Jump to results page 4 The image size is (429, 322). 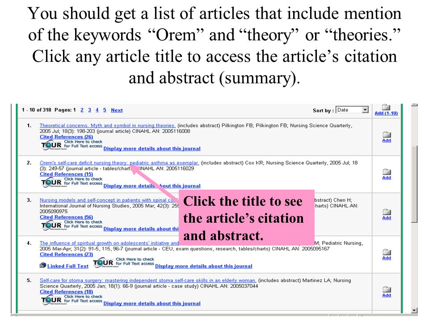[x=97, y=110]
